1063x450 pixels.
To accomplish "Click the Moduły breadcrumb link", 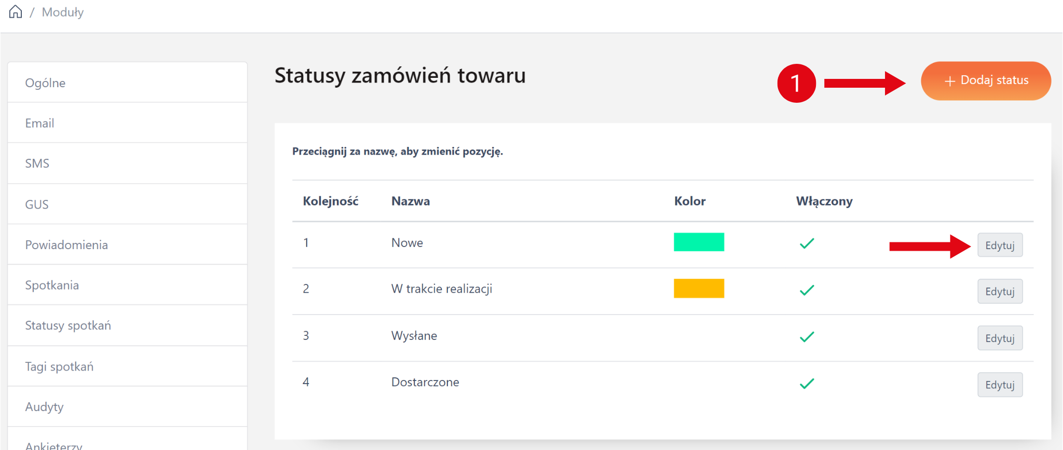I will pyautogui.click(x=62, y=12).
